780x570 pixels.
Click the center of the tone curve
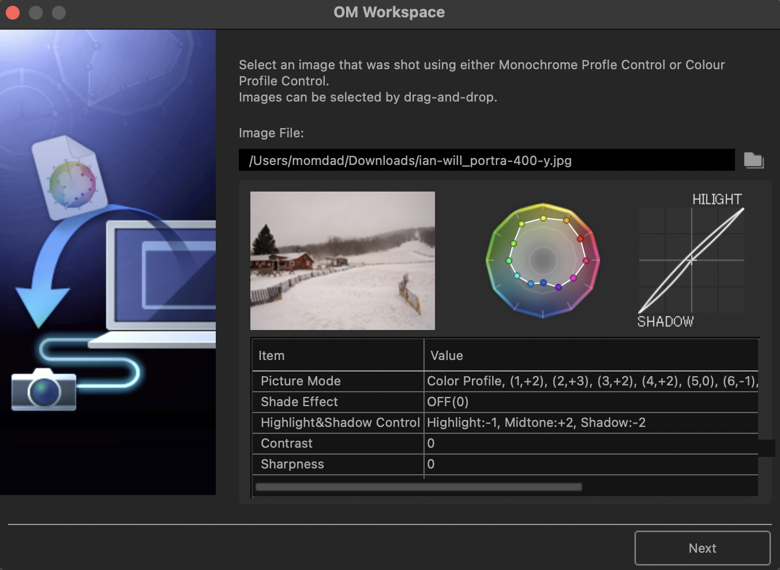click(x=691, y=260)
